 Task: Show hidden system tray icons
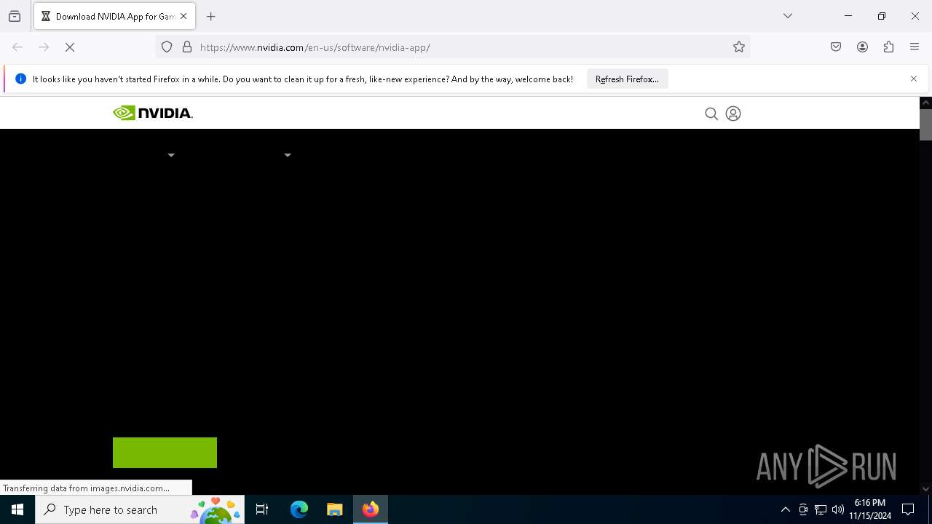(785, 509)
